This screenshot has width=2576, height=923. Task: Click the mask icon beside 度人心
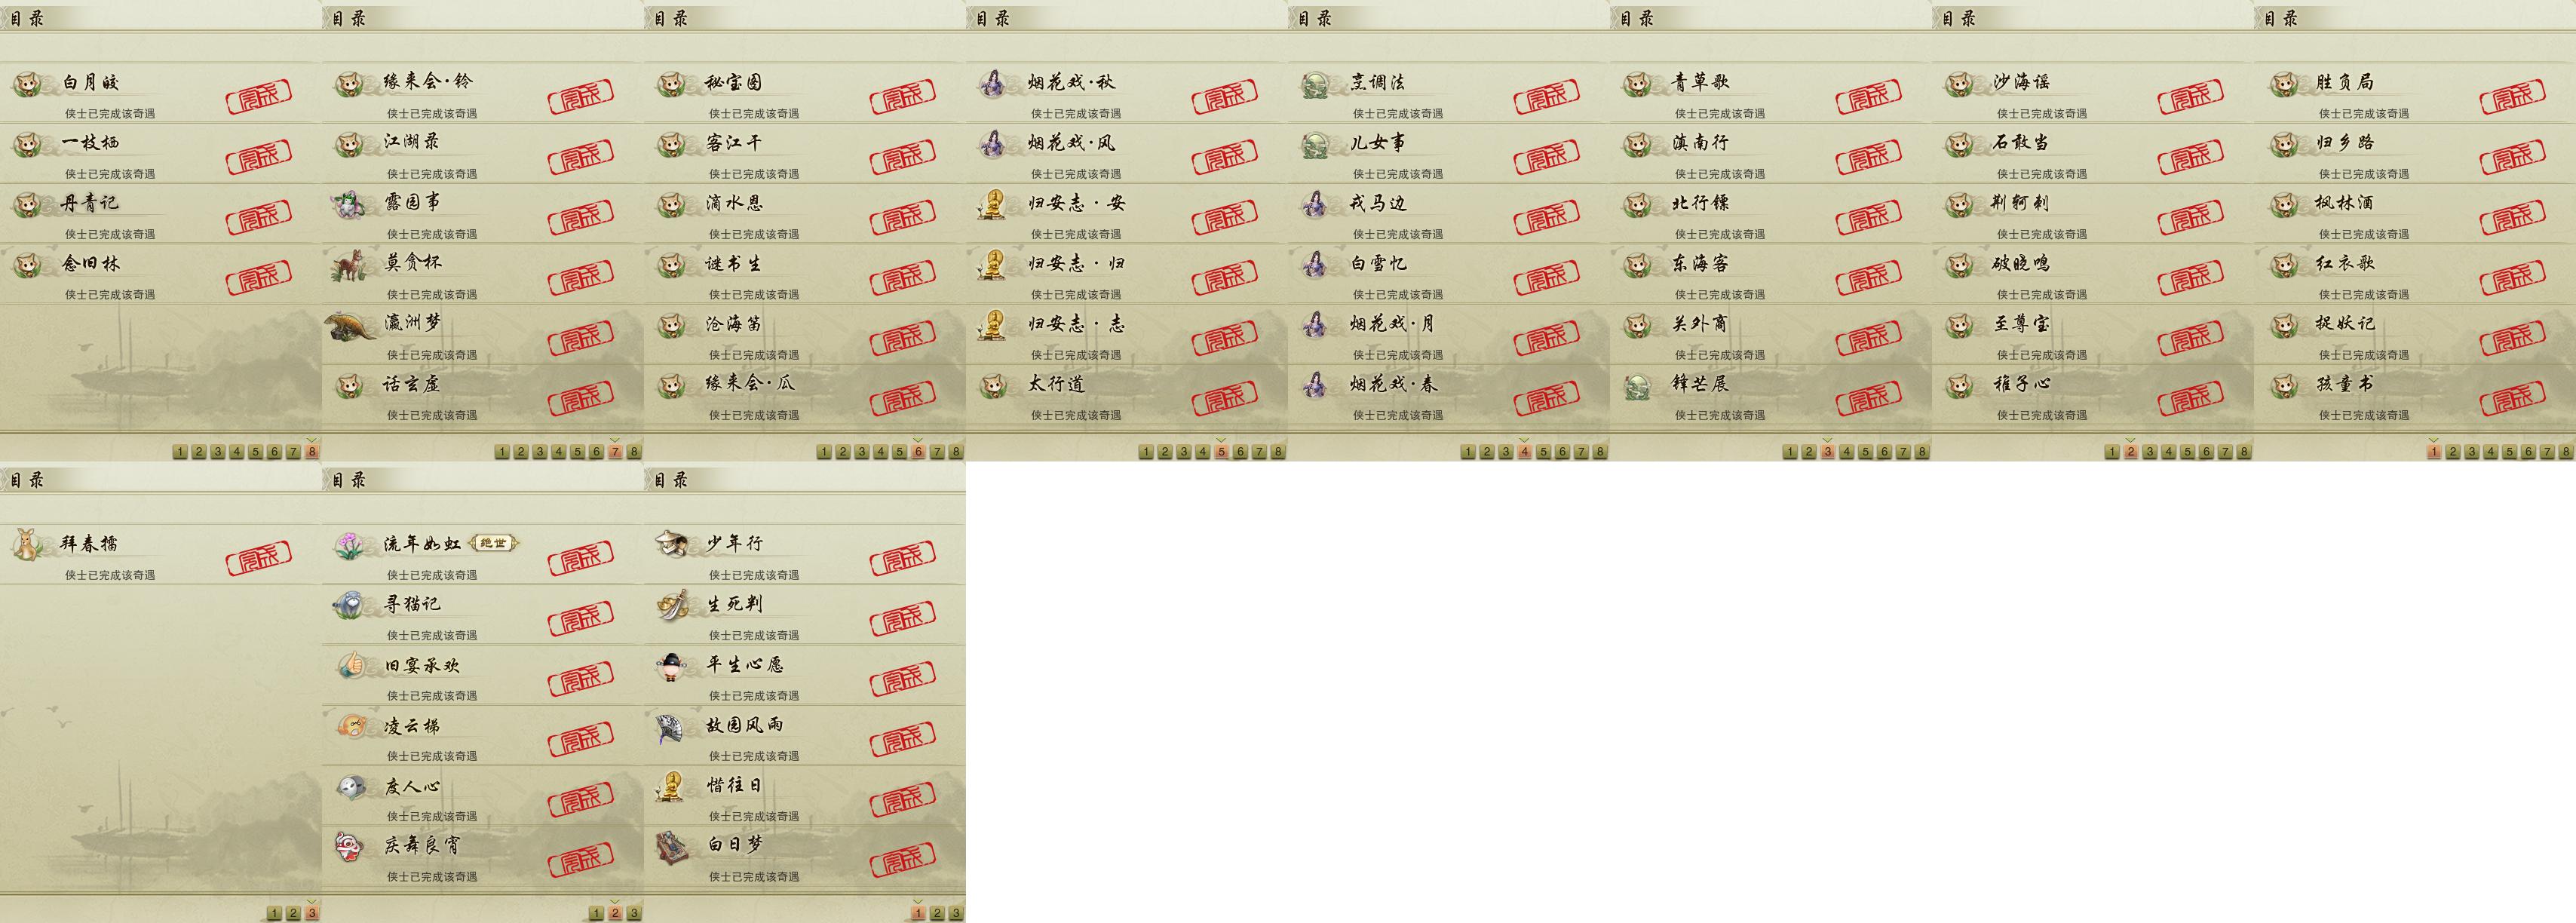(350, 787)
